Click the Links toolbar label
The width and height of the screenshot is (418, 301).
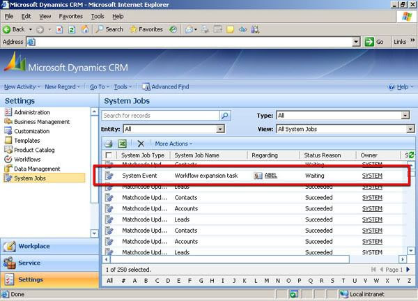[400, 42]
